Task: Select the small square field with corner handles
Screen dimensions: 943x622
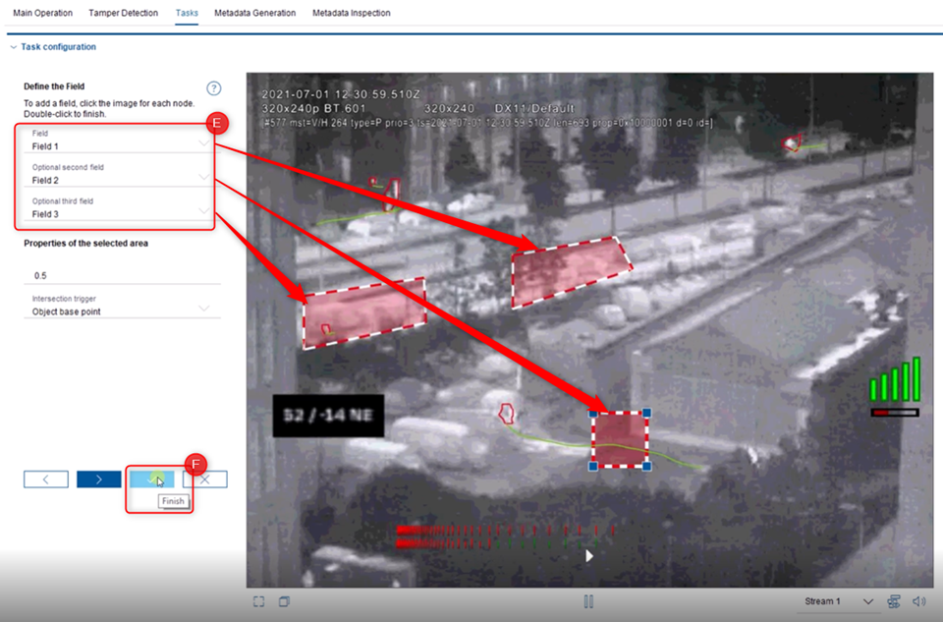Action: [620, 438]
